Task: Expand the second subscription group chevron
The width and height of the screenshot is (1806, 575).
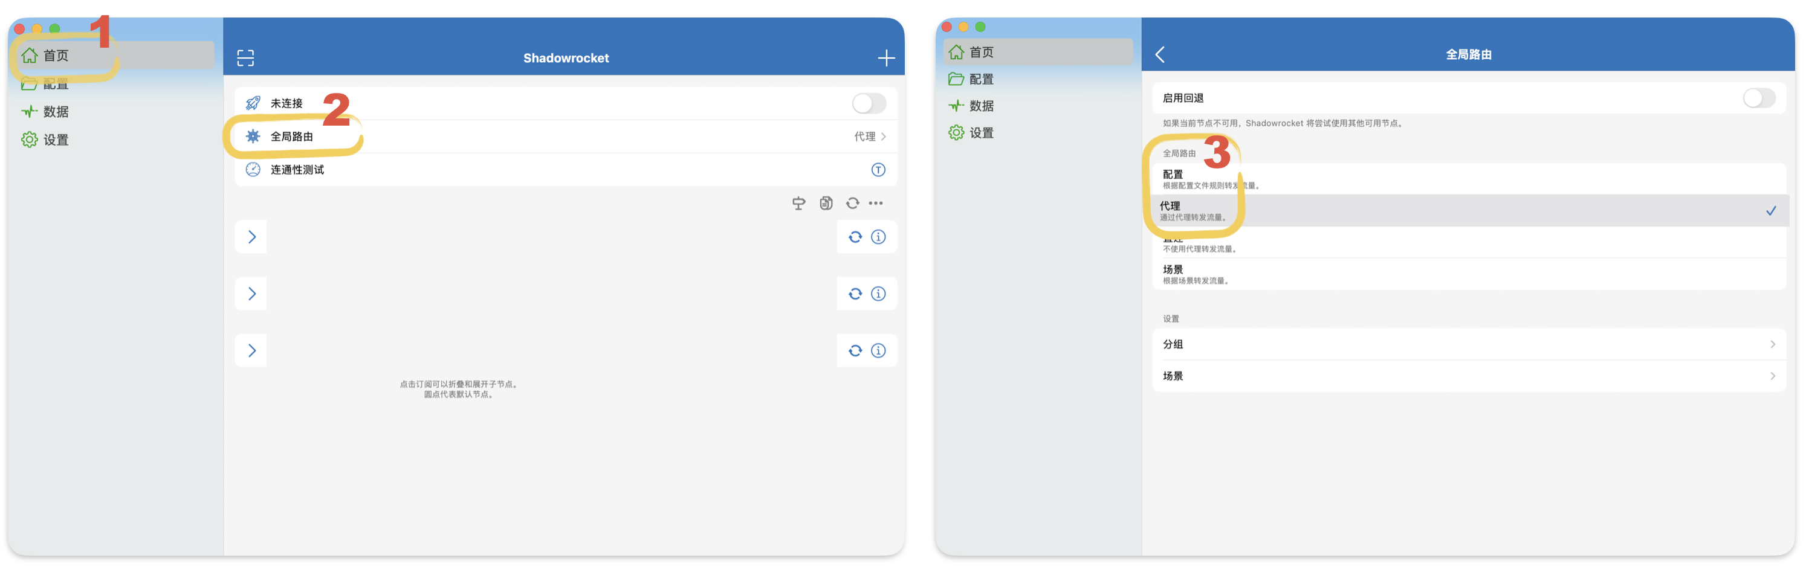Action: pos(251,294)
